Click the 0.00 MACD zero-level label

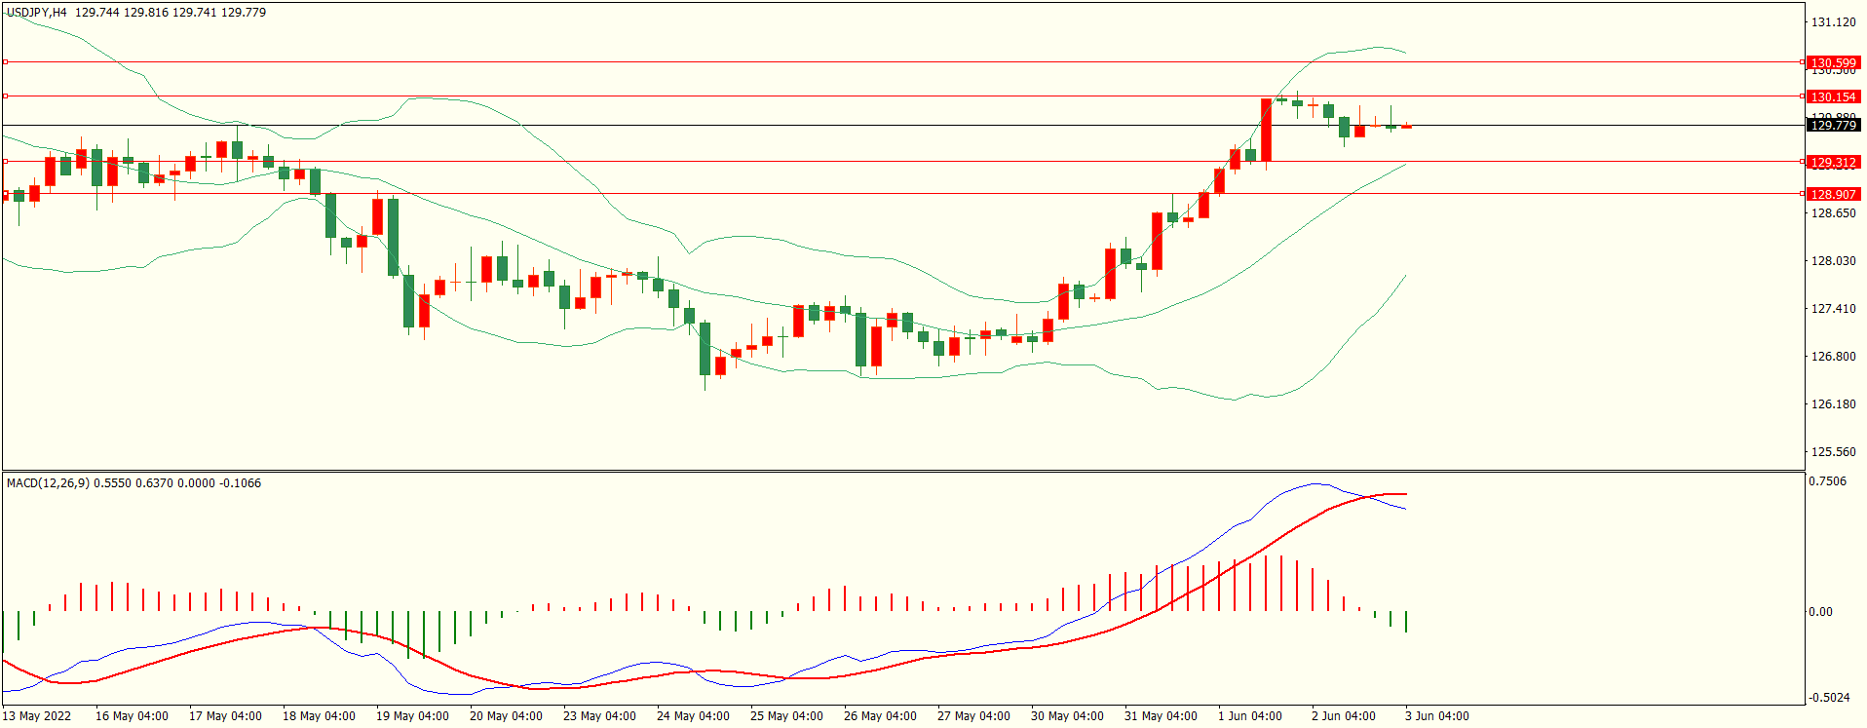tap(1820, 612)
